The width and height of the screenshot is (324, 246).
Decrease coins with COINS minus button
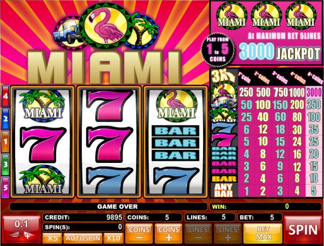click(x=139, y=233)
